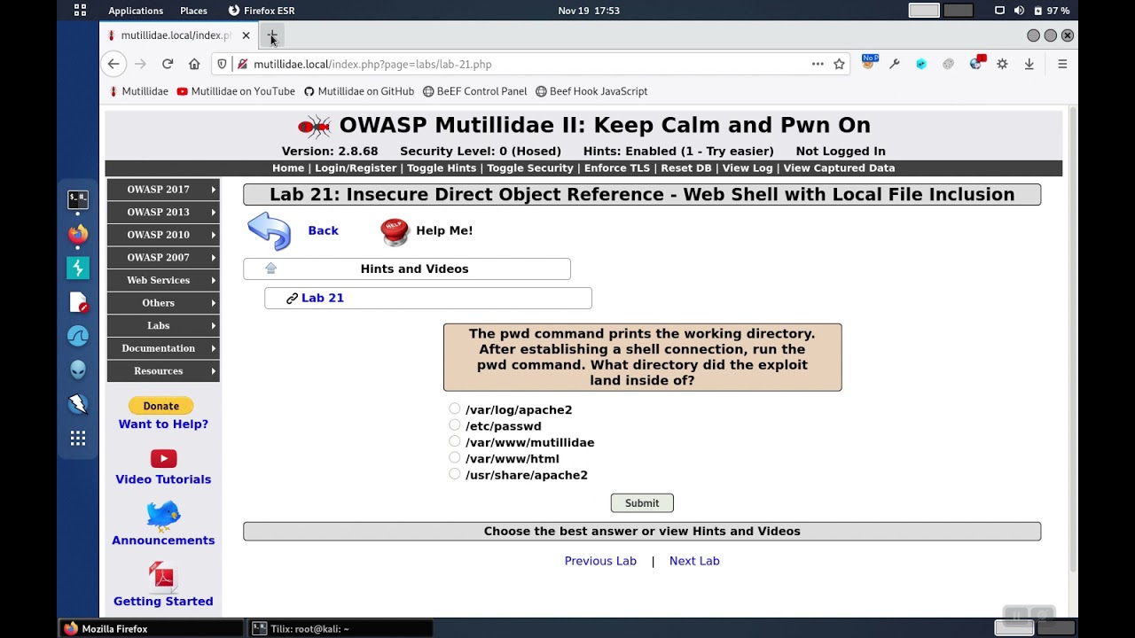Go to Firefox home page icon

coord(194,64)
